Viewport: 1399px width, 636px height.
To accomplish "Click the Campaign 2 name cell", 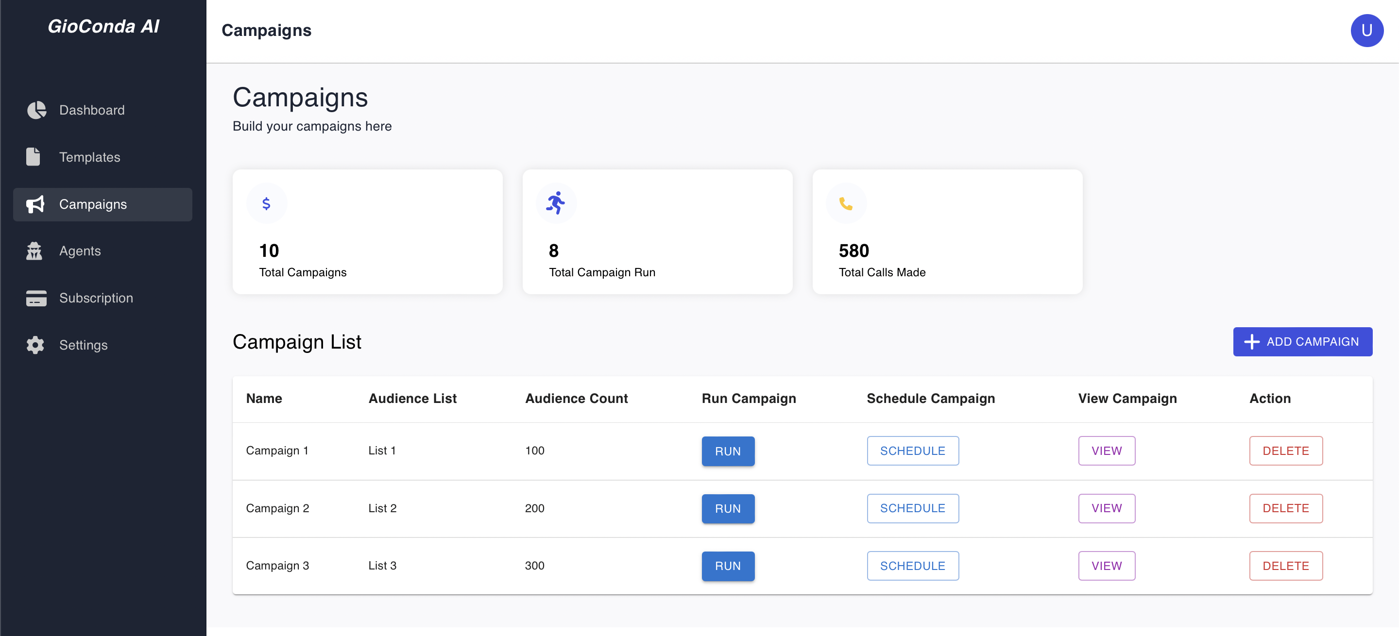I will [277, 508].
